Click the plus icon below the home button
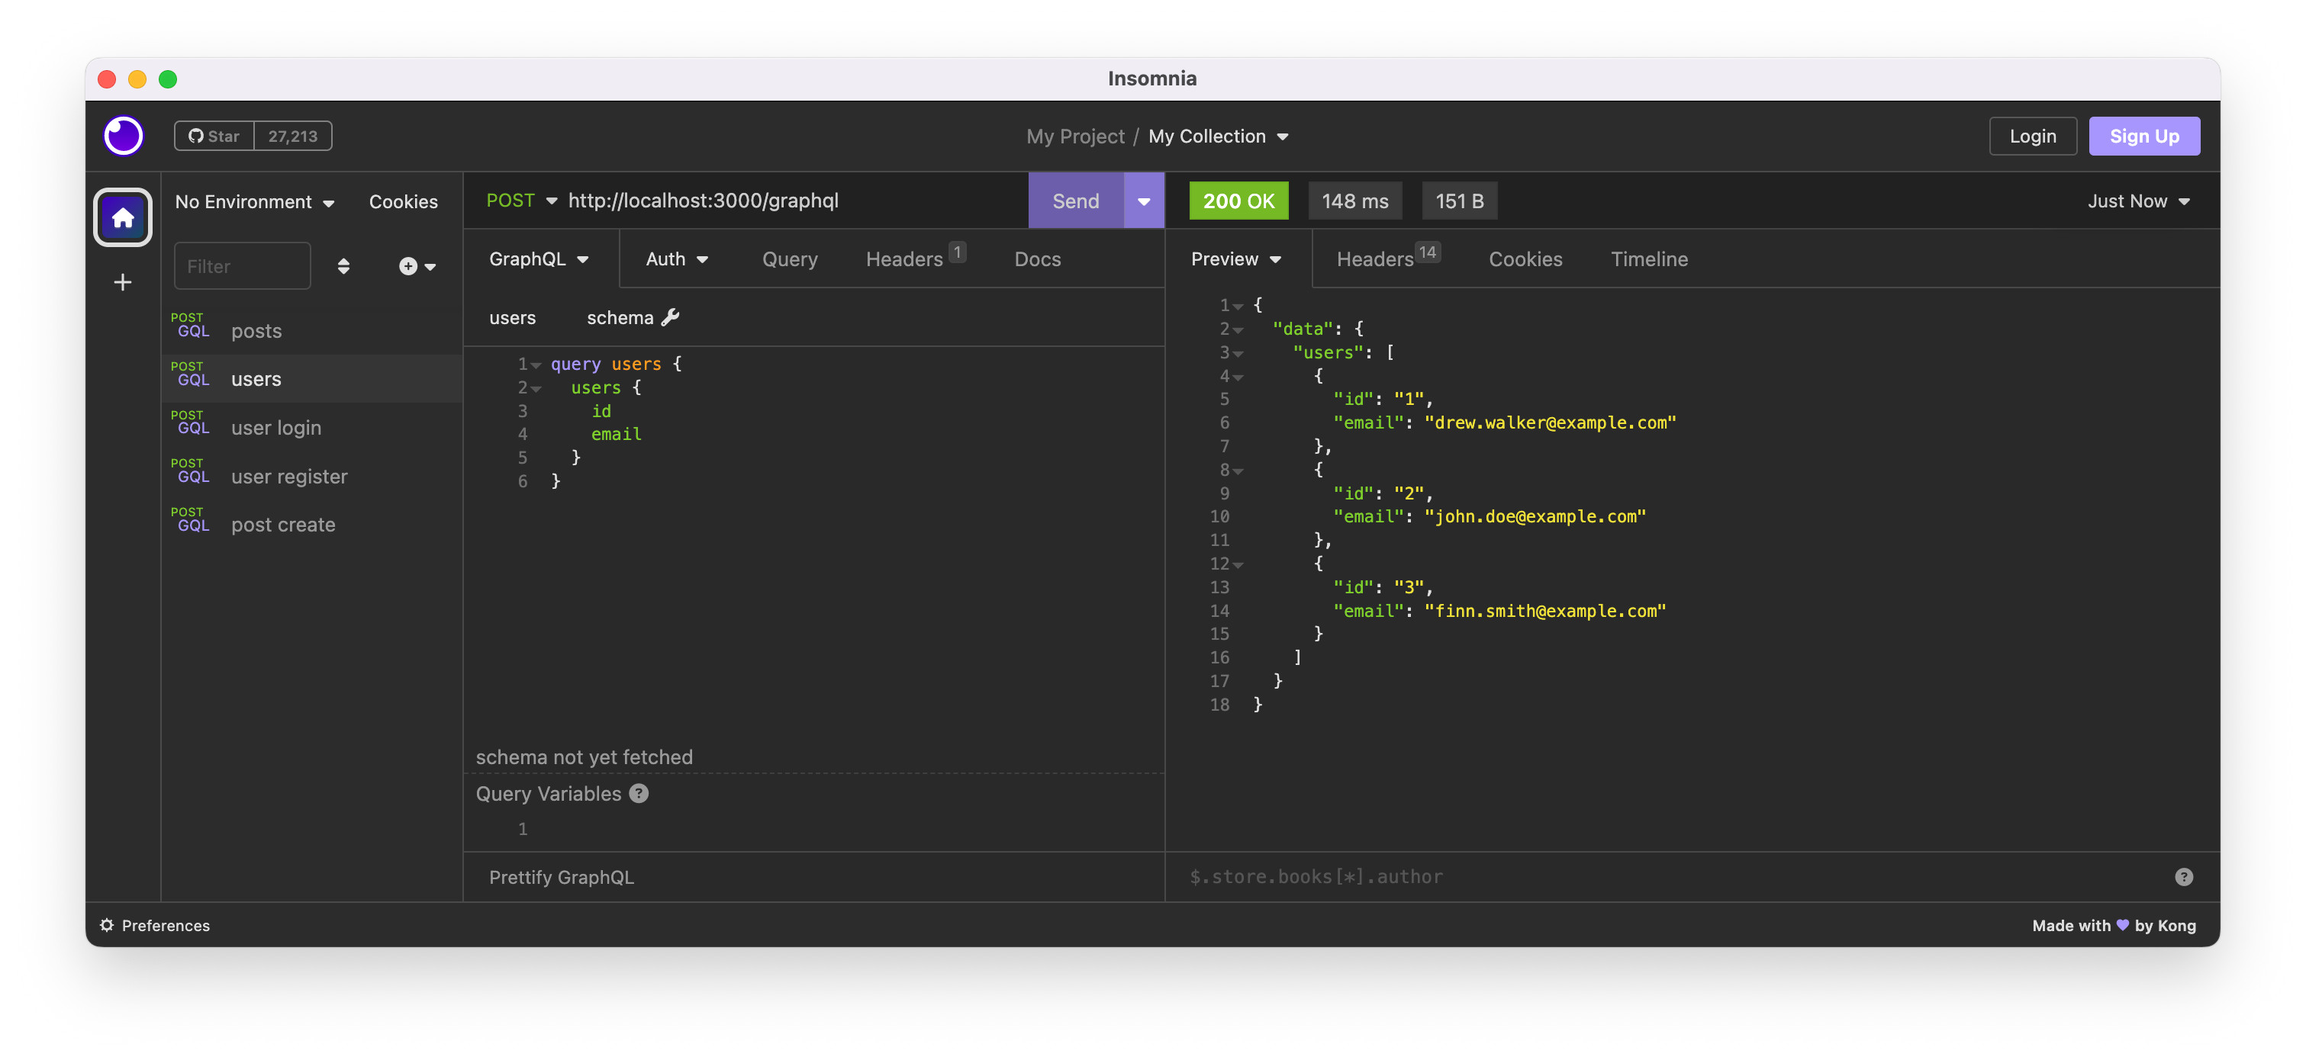Viewport: 2306px width, 1060px height. 123,281
